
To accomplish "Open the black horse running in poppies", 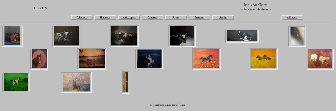I will click(206, 59).
